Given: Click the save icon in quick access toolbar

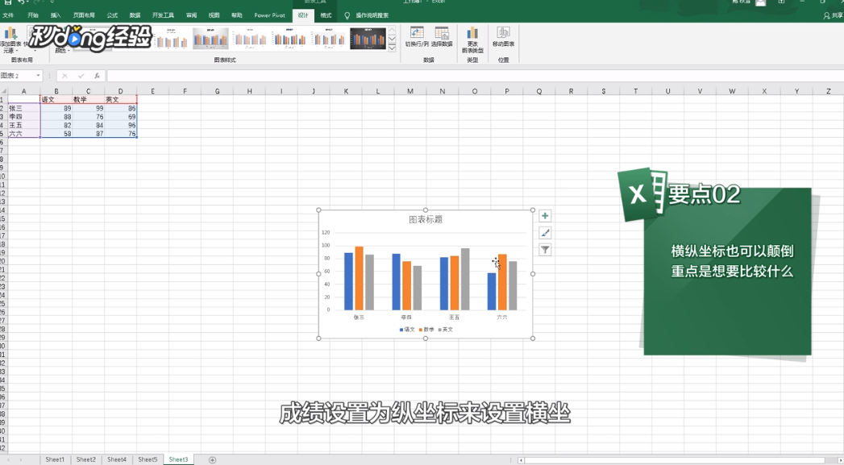Looking at the screenshot, I should point(8,2).
